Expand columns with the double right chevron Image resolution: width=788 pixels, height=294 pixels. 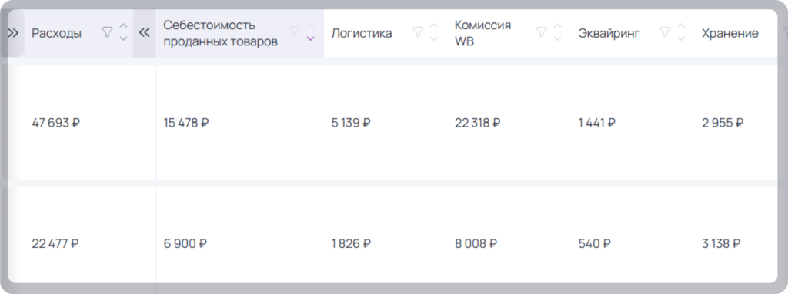[x=14, y=33]
